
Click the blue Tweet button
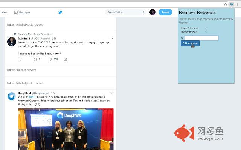165,12
